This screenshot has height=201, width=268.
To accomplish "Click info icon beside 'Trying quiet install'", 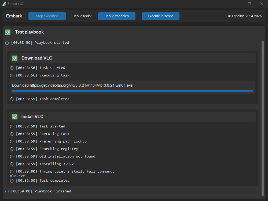I will 12,171.
